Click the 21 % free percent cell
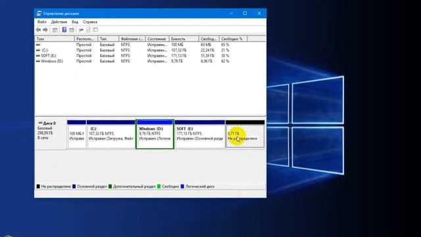This screenshot has width=421, height=237. click(x=225, y=50)
